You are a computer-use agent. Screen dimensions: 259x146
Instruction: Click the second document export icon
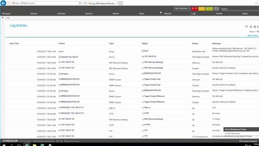point(255,27)
